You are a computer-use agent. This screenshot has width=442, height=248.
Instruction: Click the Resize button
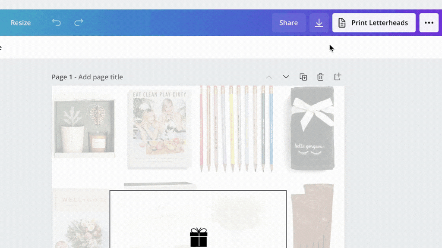(21, 23)
